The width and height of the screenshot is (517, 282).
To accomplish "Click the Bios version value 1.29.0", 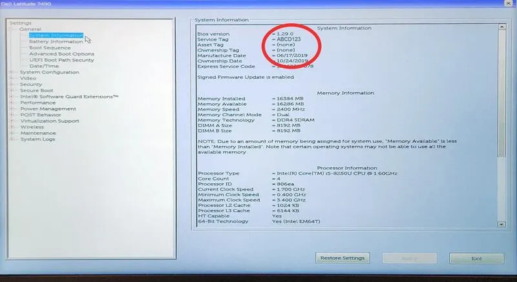I will pyautogui.click(x=285, y=34).
